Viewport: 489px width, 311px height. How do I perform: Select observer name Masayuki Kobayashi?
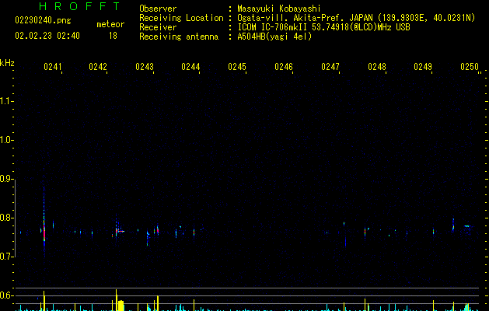click(x=279, y=9)
